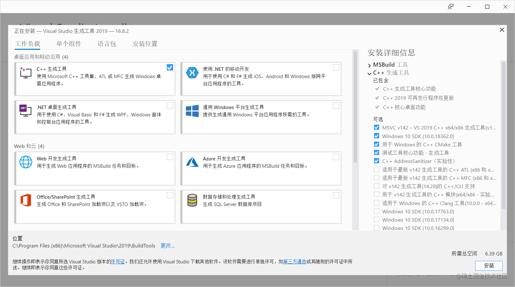
Task: Check Windows 10 SDK (10.0.17763.0)
Action: pyautogui.click(x=377, y=211)
